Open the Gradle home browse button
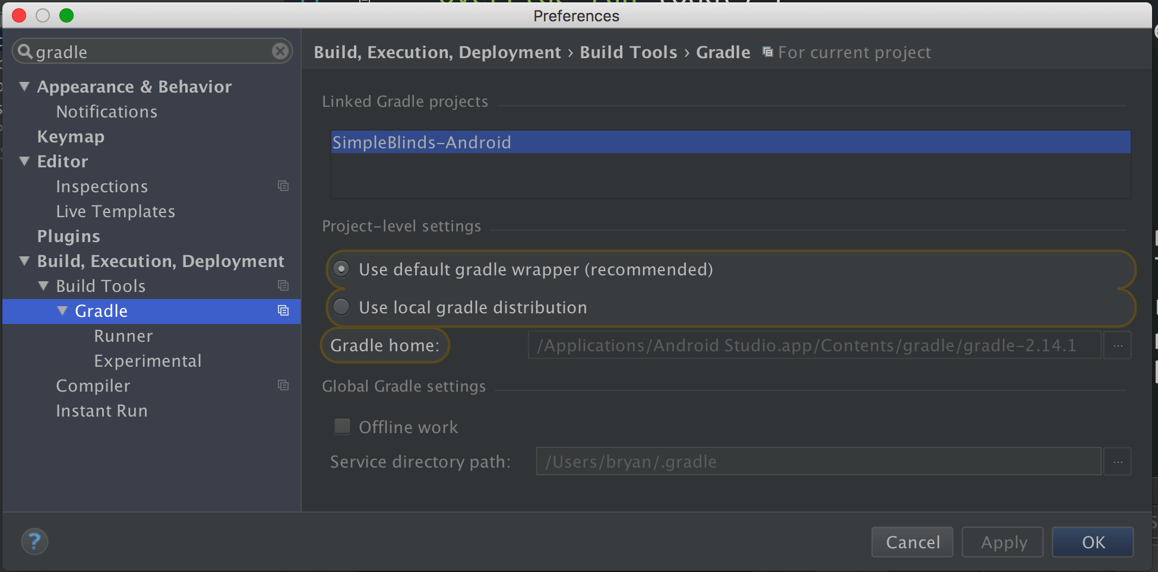Image resolution: width=1158 pixels, height=572 pixels. point(1117,345)
